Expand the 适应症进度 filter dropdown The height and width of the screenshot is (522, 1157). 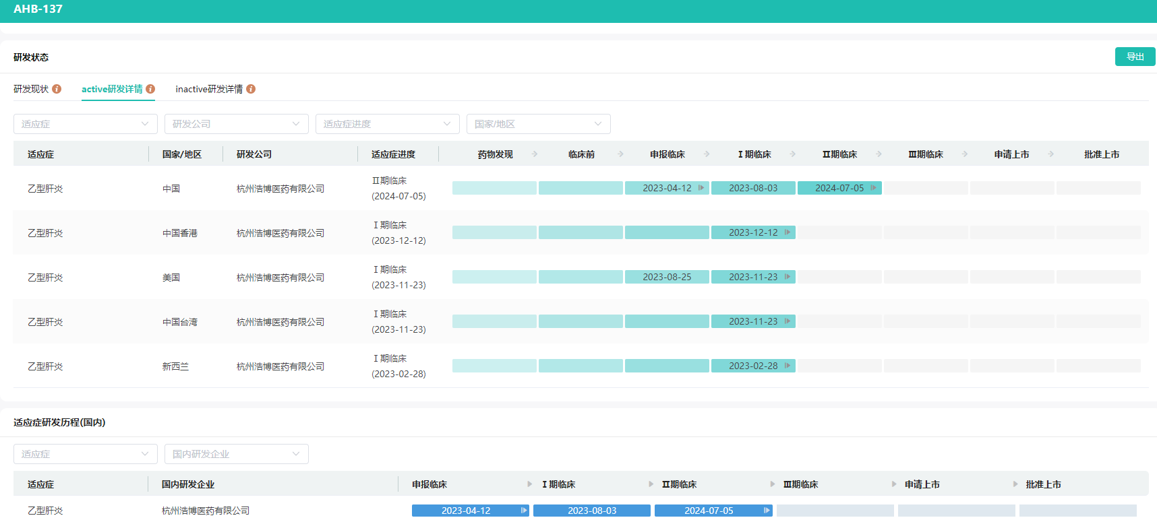387,124
